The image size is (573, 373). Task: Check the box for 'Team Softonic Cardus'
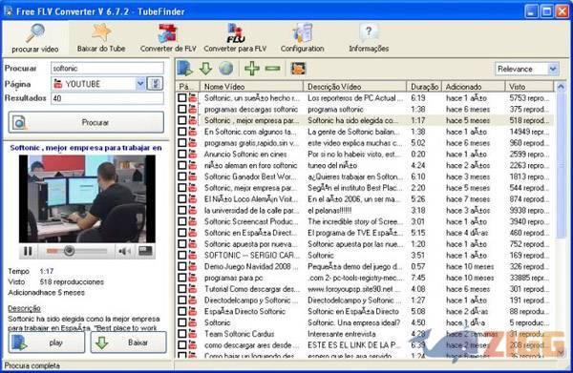coord(182,334)
